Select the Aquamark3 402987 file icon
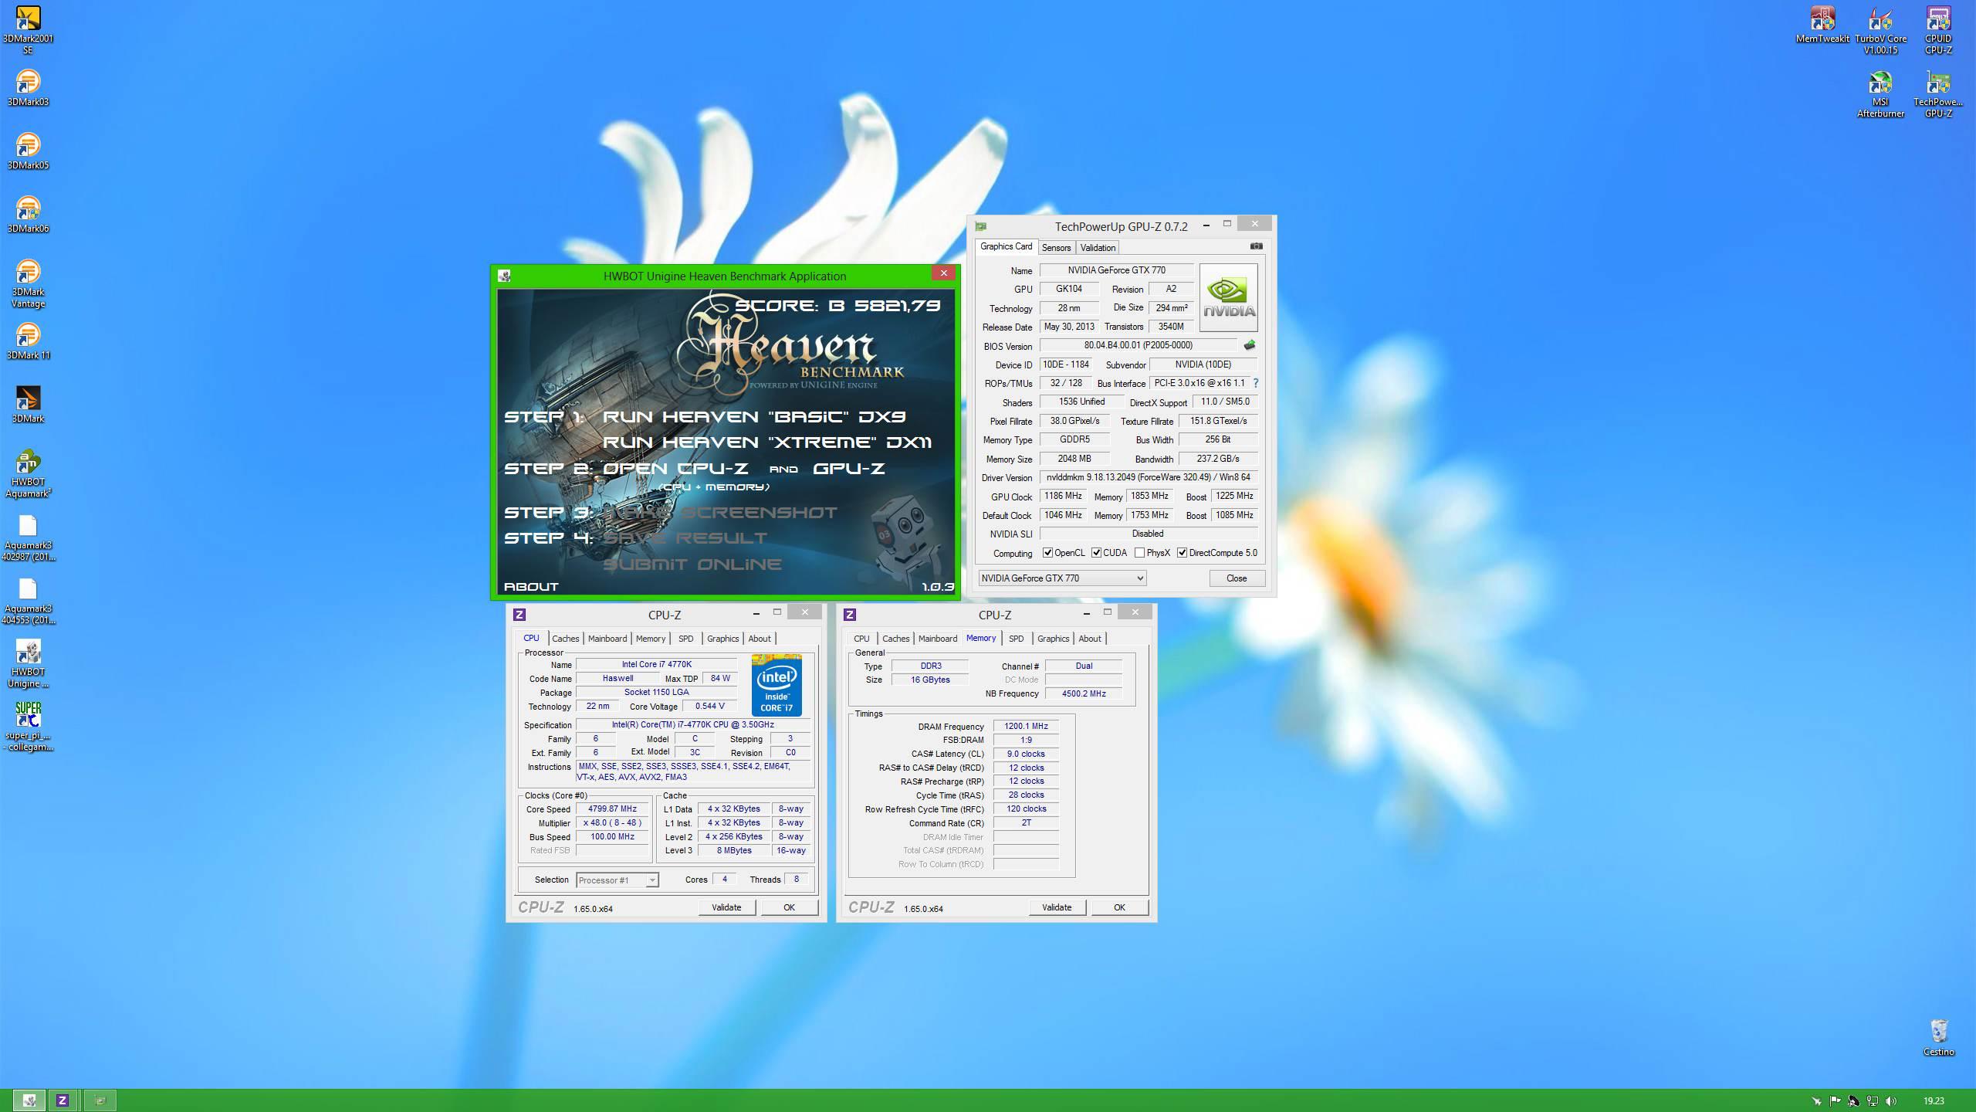The image size is (1976, 1112). click(28, 537)
